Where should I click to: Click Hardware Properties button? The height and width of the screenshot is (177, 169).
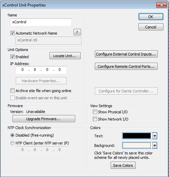coord(41,81)
